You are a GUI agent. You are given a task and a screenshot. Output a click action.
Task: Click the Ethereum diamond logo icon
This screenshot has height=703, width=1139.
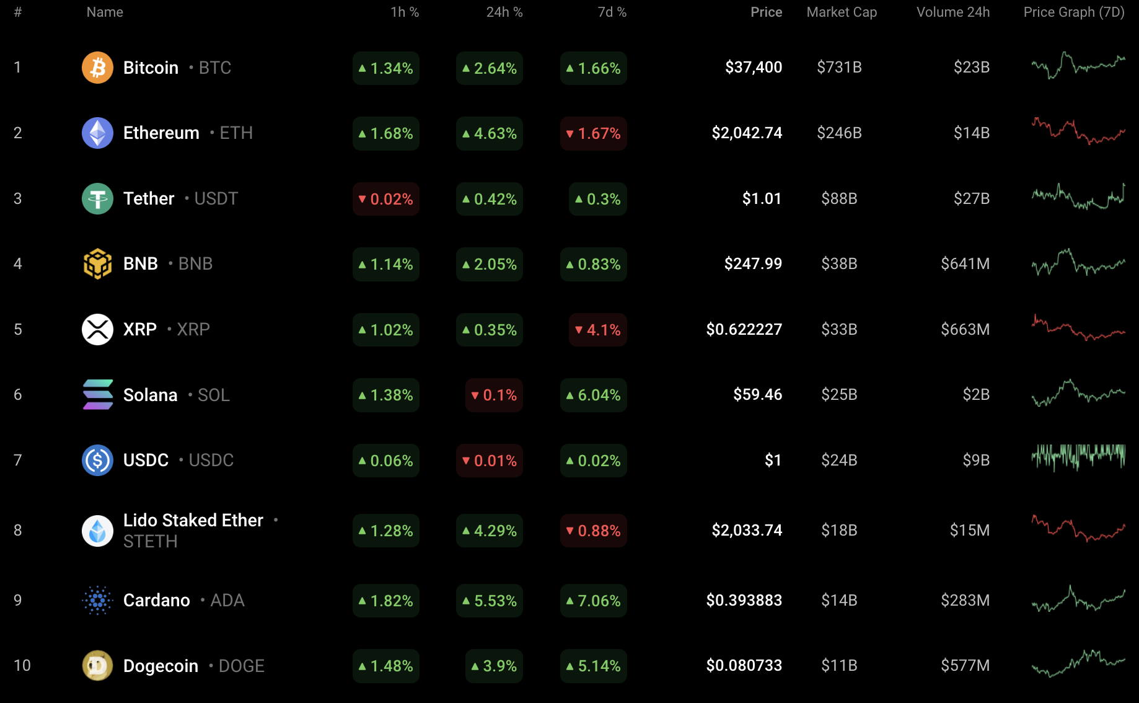pyautogui.click(x=97, y=133)
